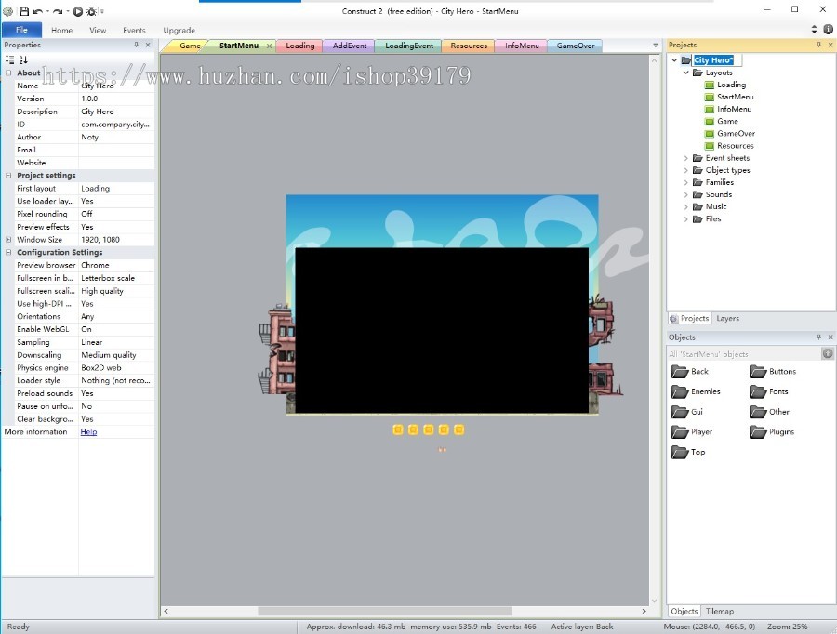
Task: Expand the Window Size property
Action: [x=8, y=240]
